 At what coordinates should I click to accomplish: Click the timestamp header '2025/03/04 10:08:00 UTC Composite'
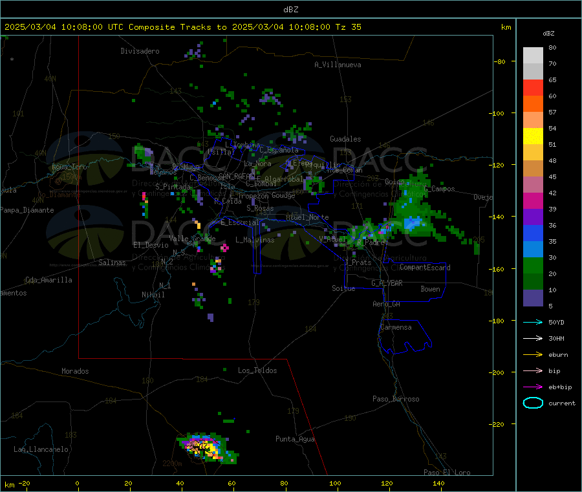[x=89, y=27]
